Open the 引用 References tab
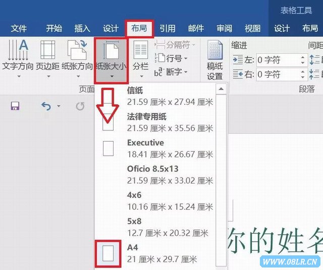323x270 pixels. [x=168, y=28]
